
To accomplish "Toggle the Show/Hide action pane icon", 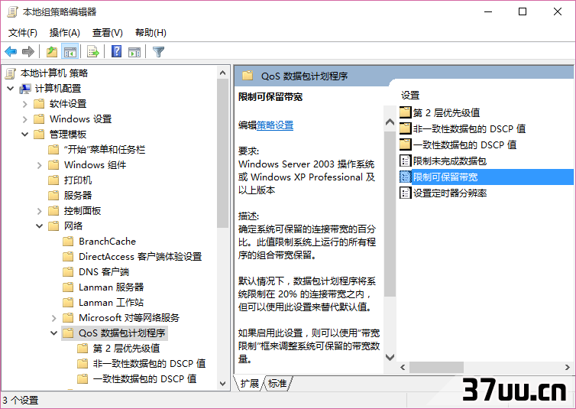I will [134, 52].
